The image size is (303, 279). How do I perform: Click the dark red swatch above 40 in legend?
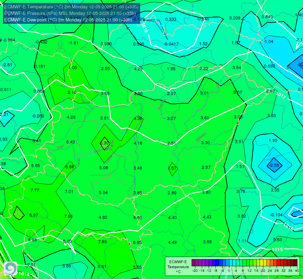click(296, 263)
